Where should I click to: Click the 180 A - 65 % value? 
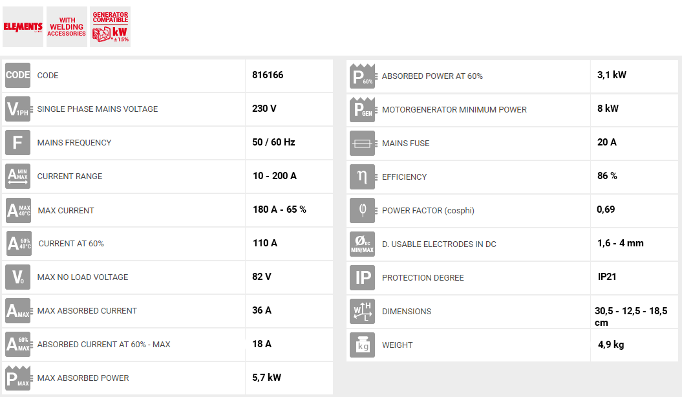279,209
